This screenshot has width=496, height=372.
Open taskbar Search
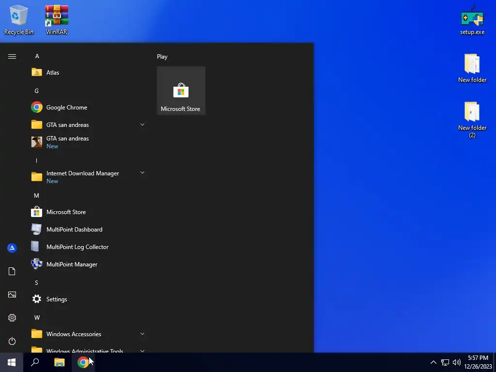[x=35, y=362]
